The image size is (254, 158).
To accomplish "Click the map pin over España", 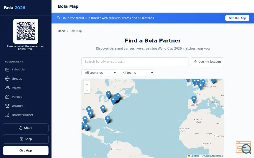I will (x=194, y=100).
